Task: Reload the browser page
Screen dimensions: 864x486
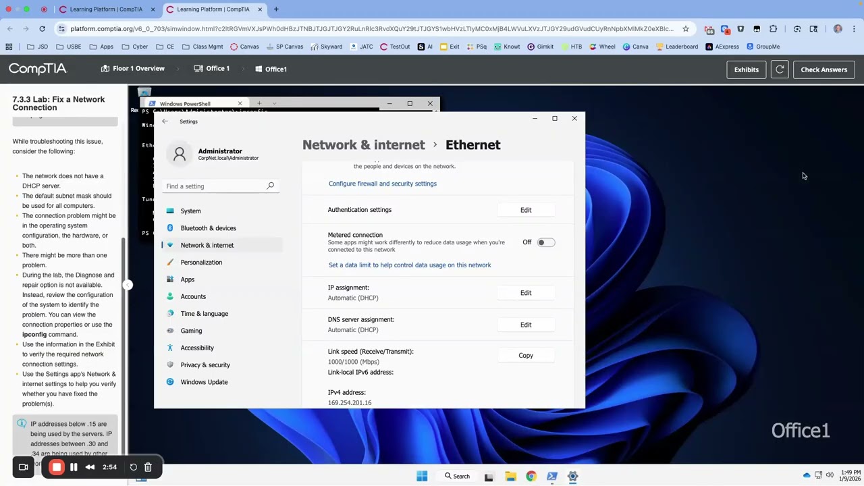Action: pyautogui.click(x=42, y=29)
